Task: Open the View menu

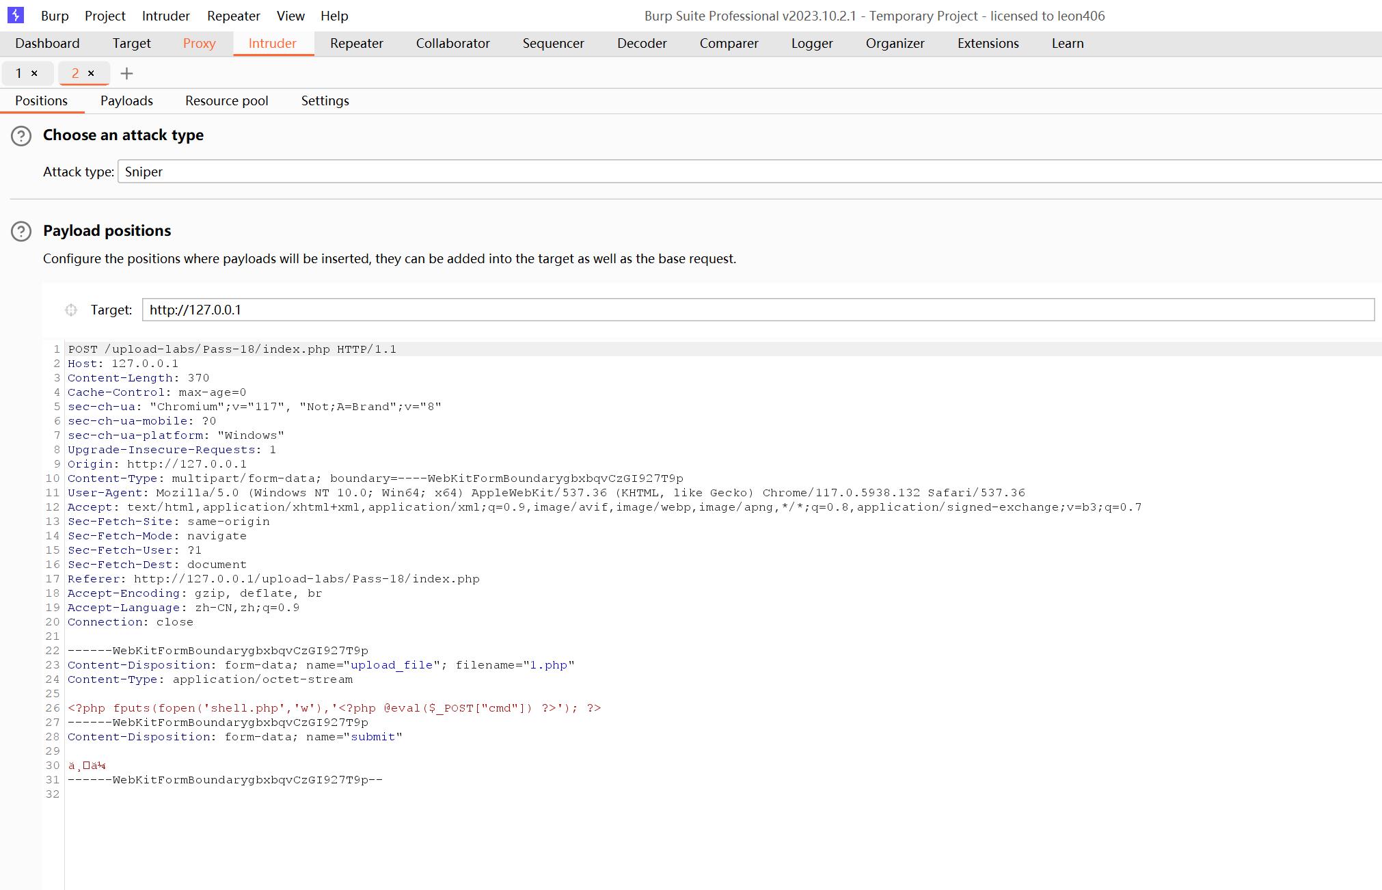Action: (290, 16)
